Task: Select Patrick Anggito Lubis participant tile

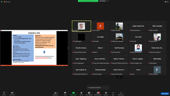Action: click(138, 59)
